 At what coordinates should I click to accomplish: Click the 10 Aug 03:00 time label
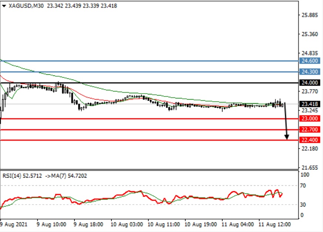(127, 224)
